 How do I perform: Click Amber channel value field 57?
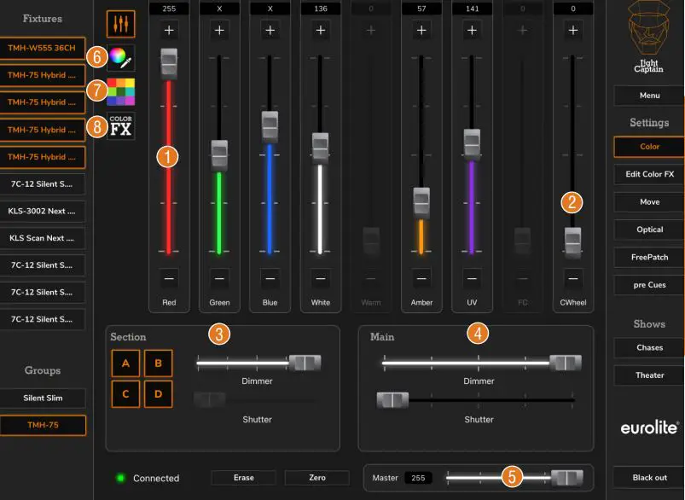pos(421,9)
